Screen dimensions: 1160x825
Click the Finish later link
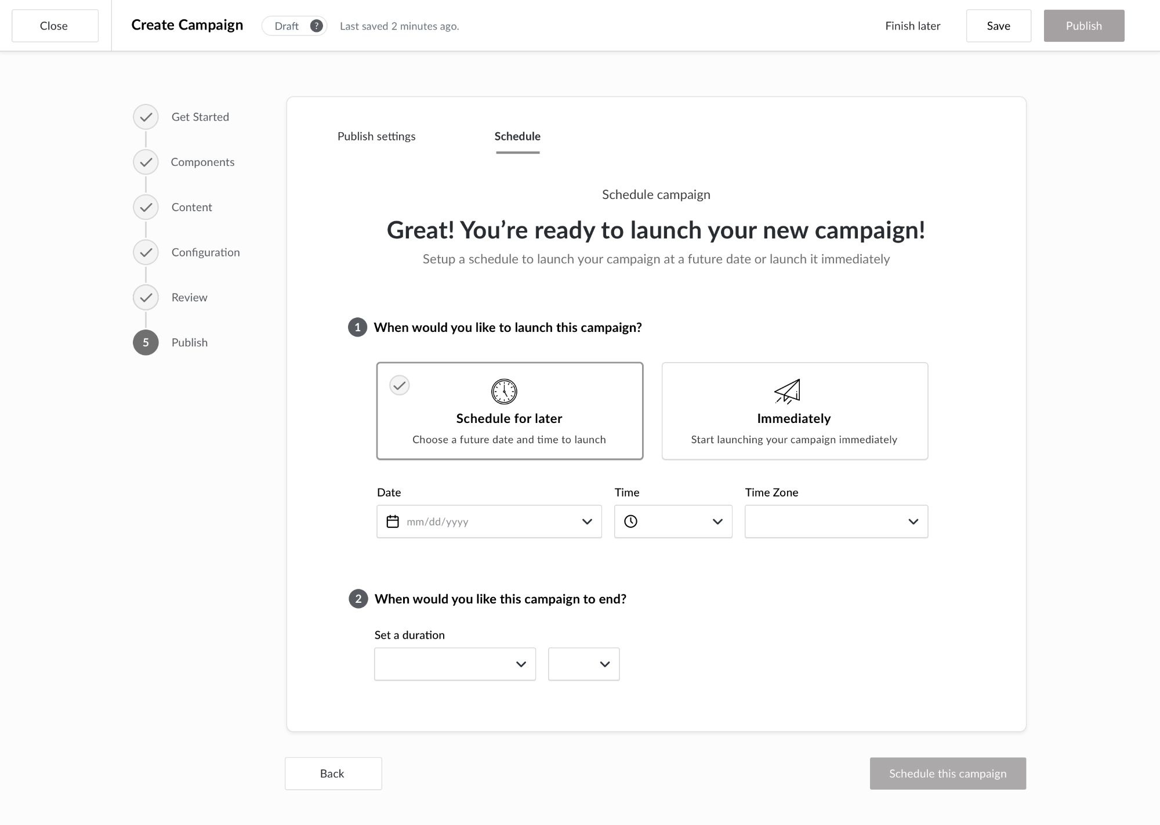click(912, 26)
